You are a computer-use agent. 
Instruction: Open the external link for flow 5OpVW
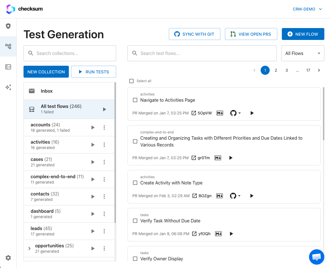[x=193, y=113]
